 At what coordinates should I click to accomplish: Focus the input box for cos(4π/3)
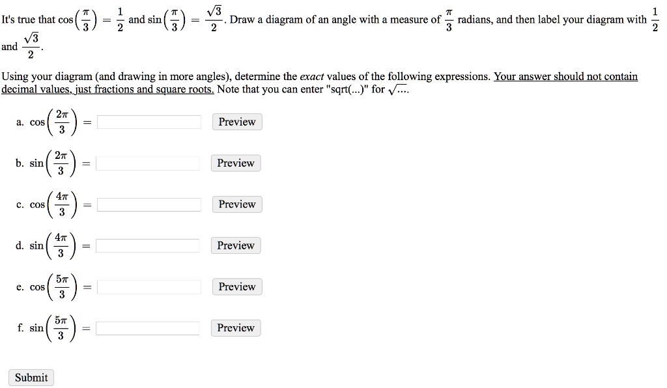149,204
